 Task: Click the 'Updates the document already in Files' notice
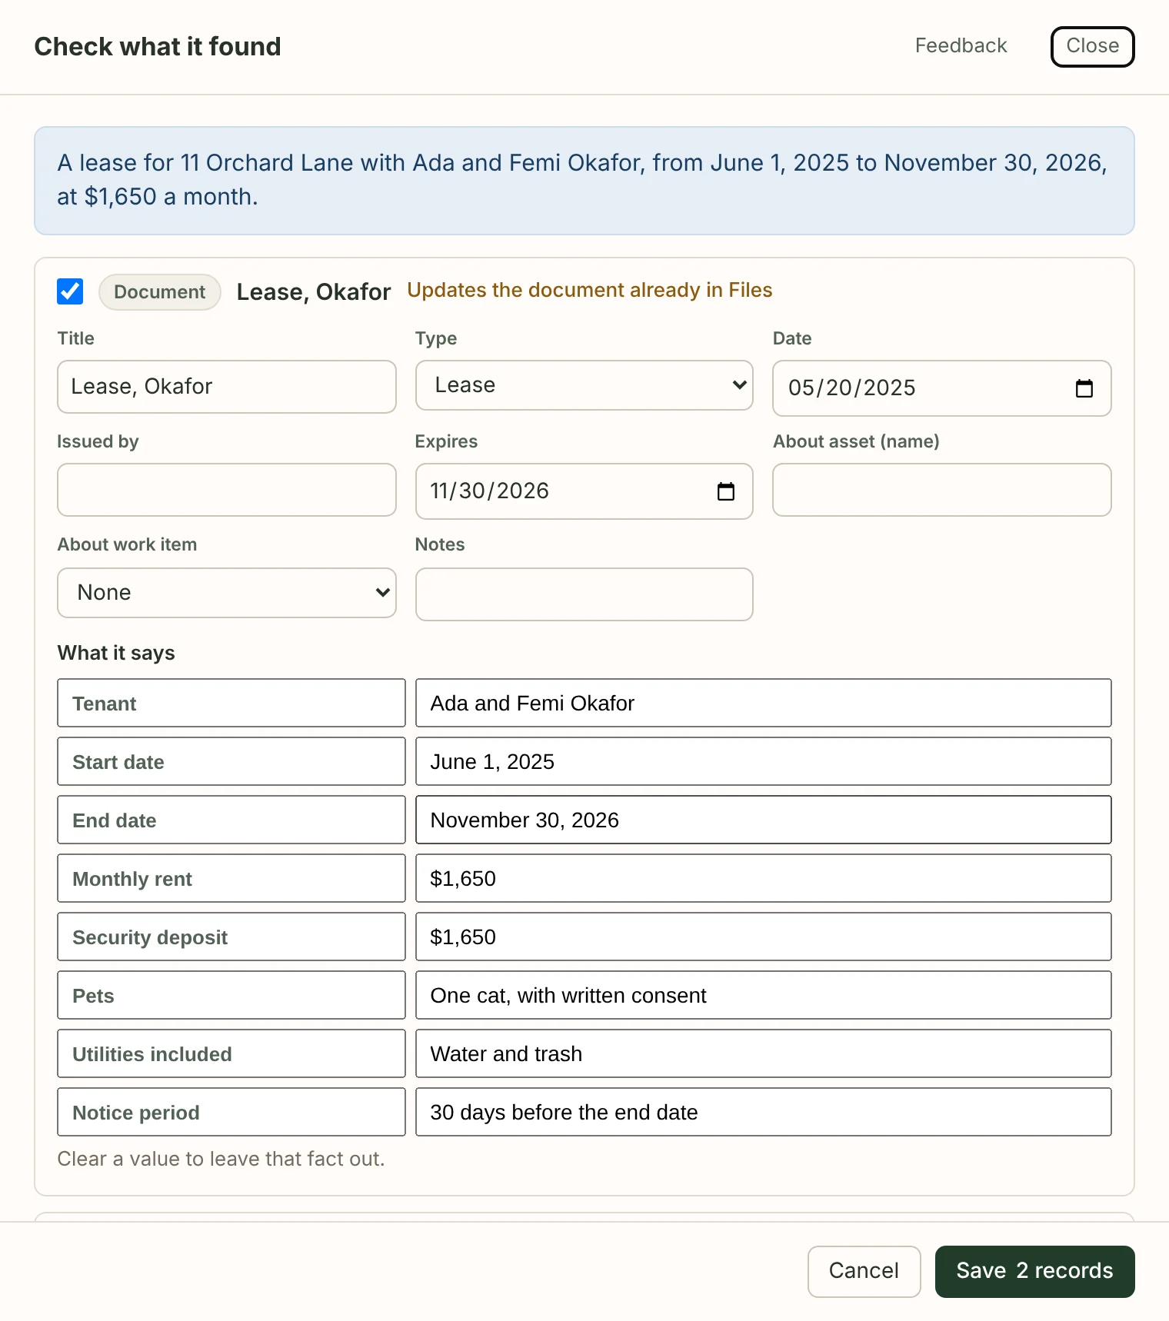click(590, 290)
